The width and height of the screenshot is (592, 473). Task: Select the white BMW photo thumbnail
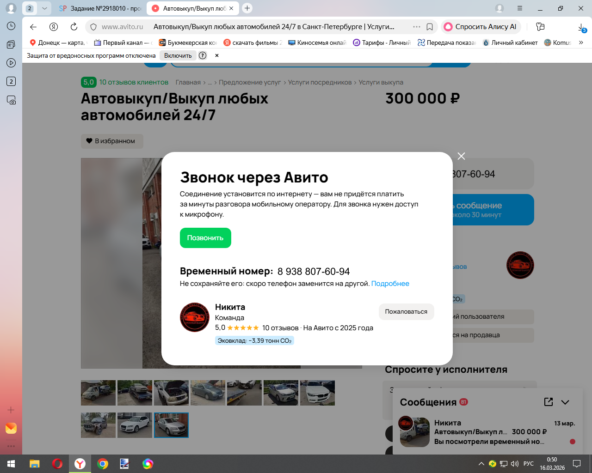(x=317, y=393)
